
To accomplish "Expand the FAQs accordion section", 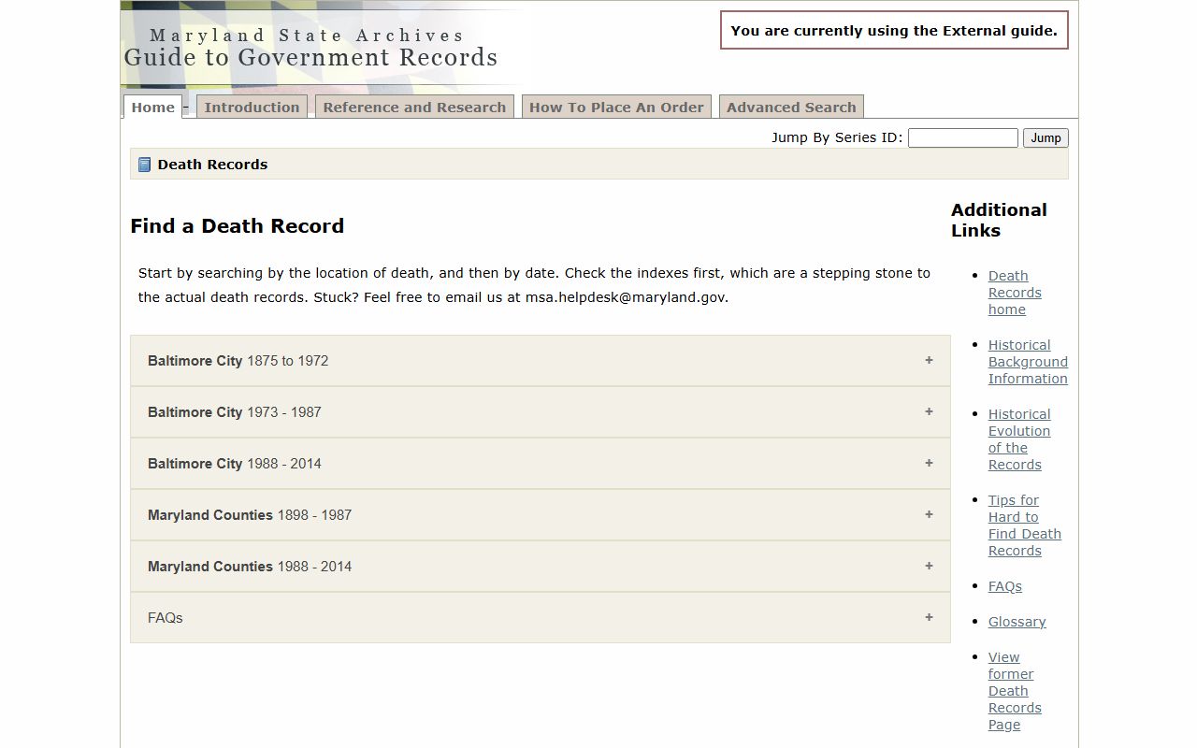I will coord(541,617).
